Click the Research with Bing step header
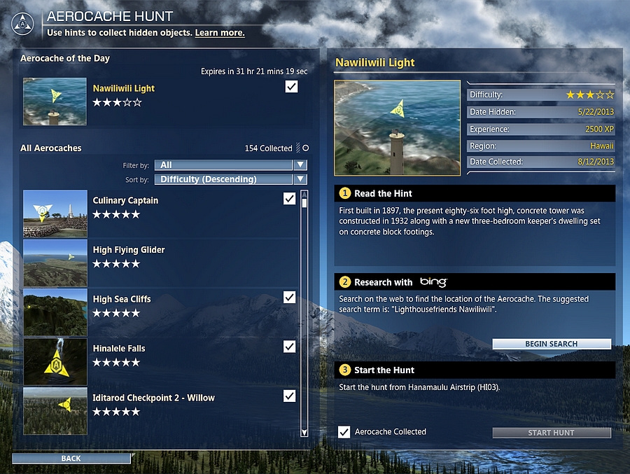The width and height of the screenshot is (630, 474). [x=475, y=282]
